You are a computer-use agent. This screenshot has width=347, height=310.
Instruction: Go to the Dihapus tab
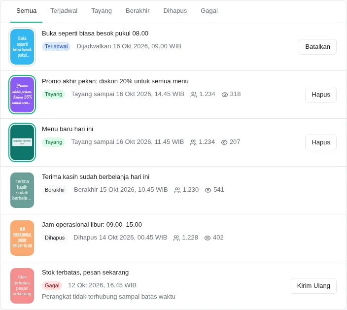(x=175, y=11)
